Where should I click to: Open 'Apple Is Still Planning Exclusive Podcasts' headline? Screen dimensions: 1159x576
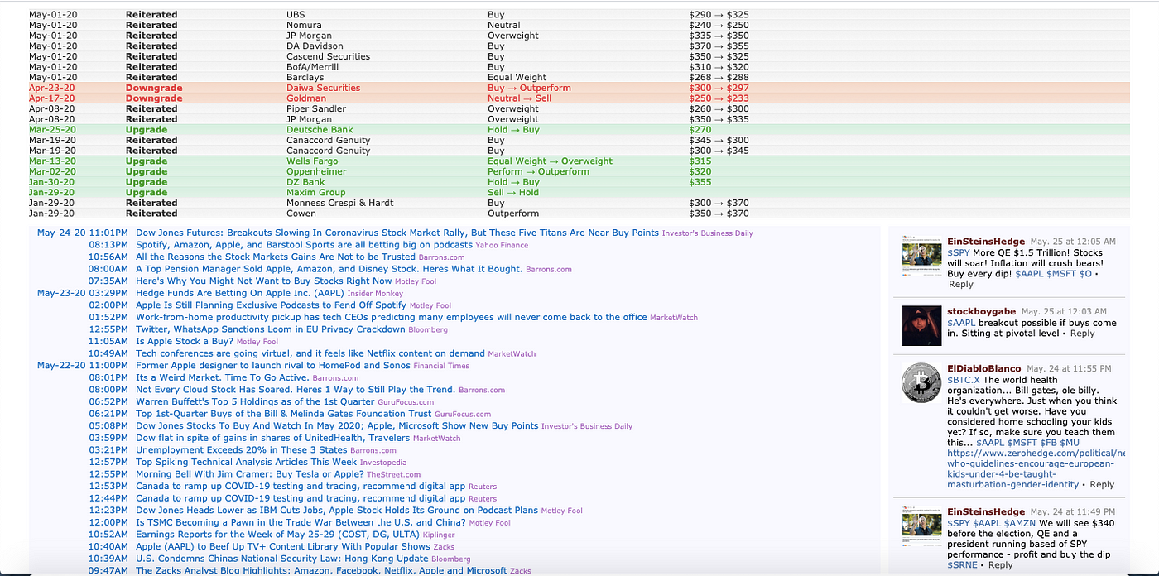click(x=271, y=305)
